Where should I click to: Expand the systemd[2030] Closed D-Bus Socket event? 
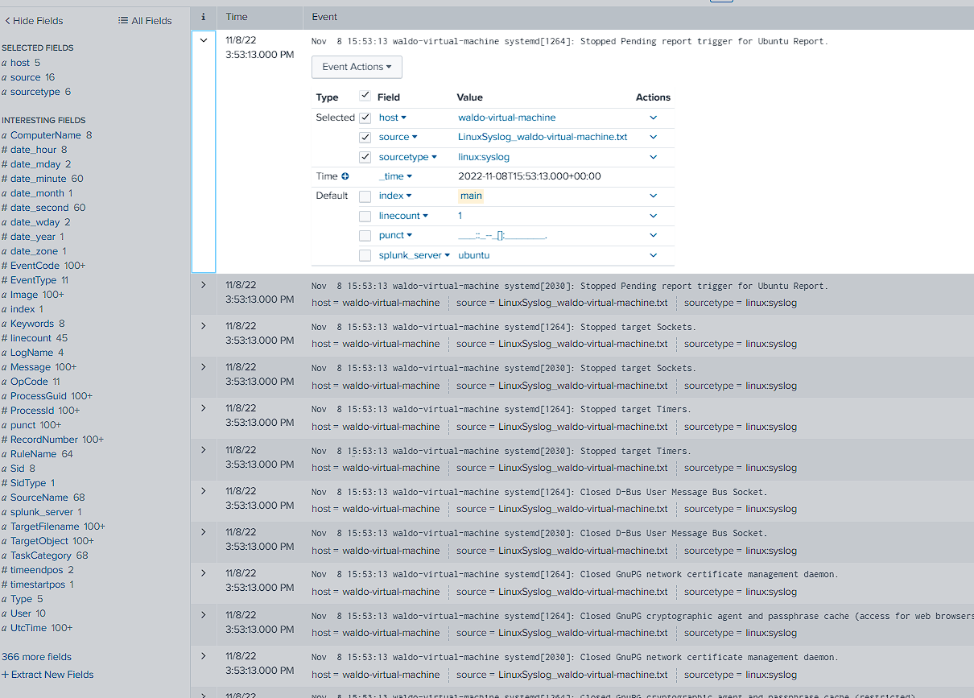204,532
